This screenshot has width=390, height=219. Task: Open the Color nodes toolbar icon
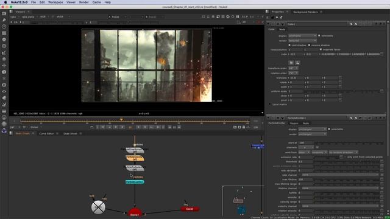tap(4, 40)
